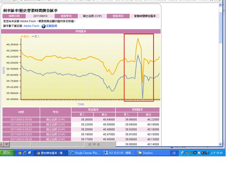Click the value 40.13000 in table
This screenshot has height=173, width=231.
153,139
